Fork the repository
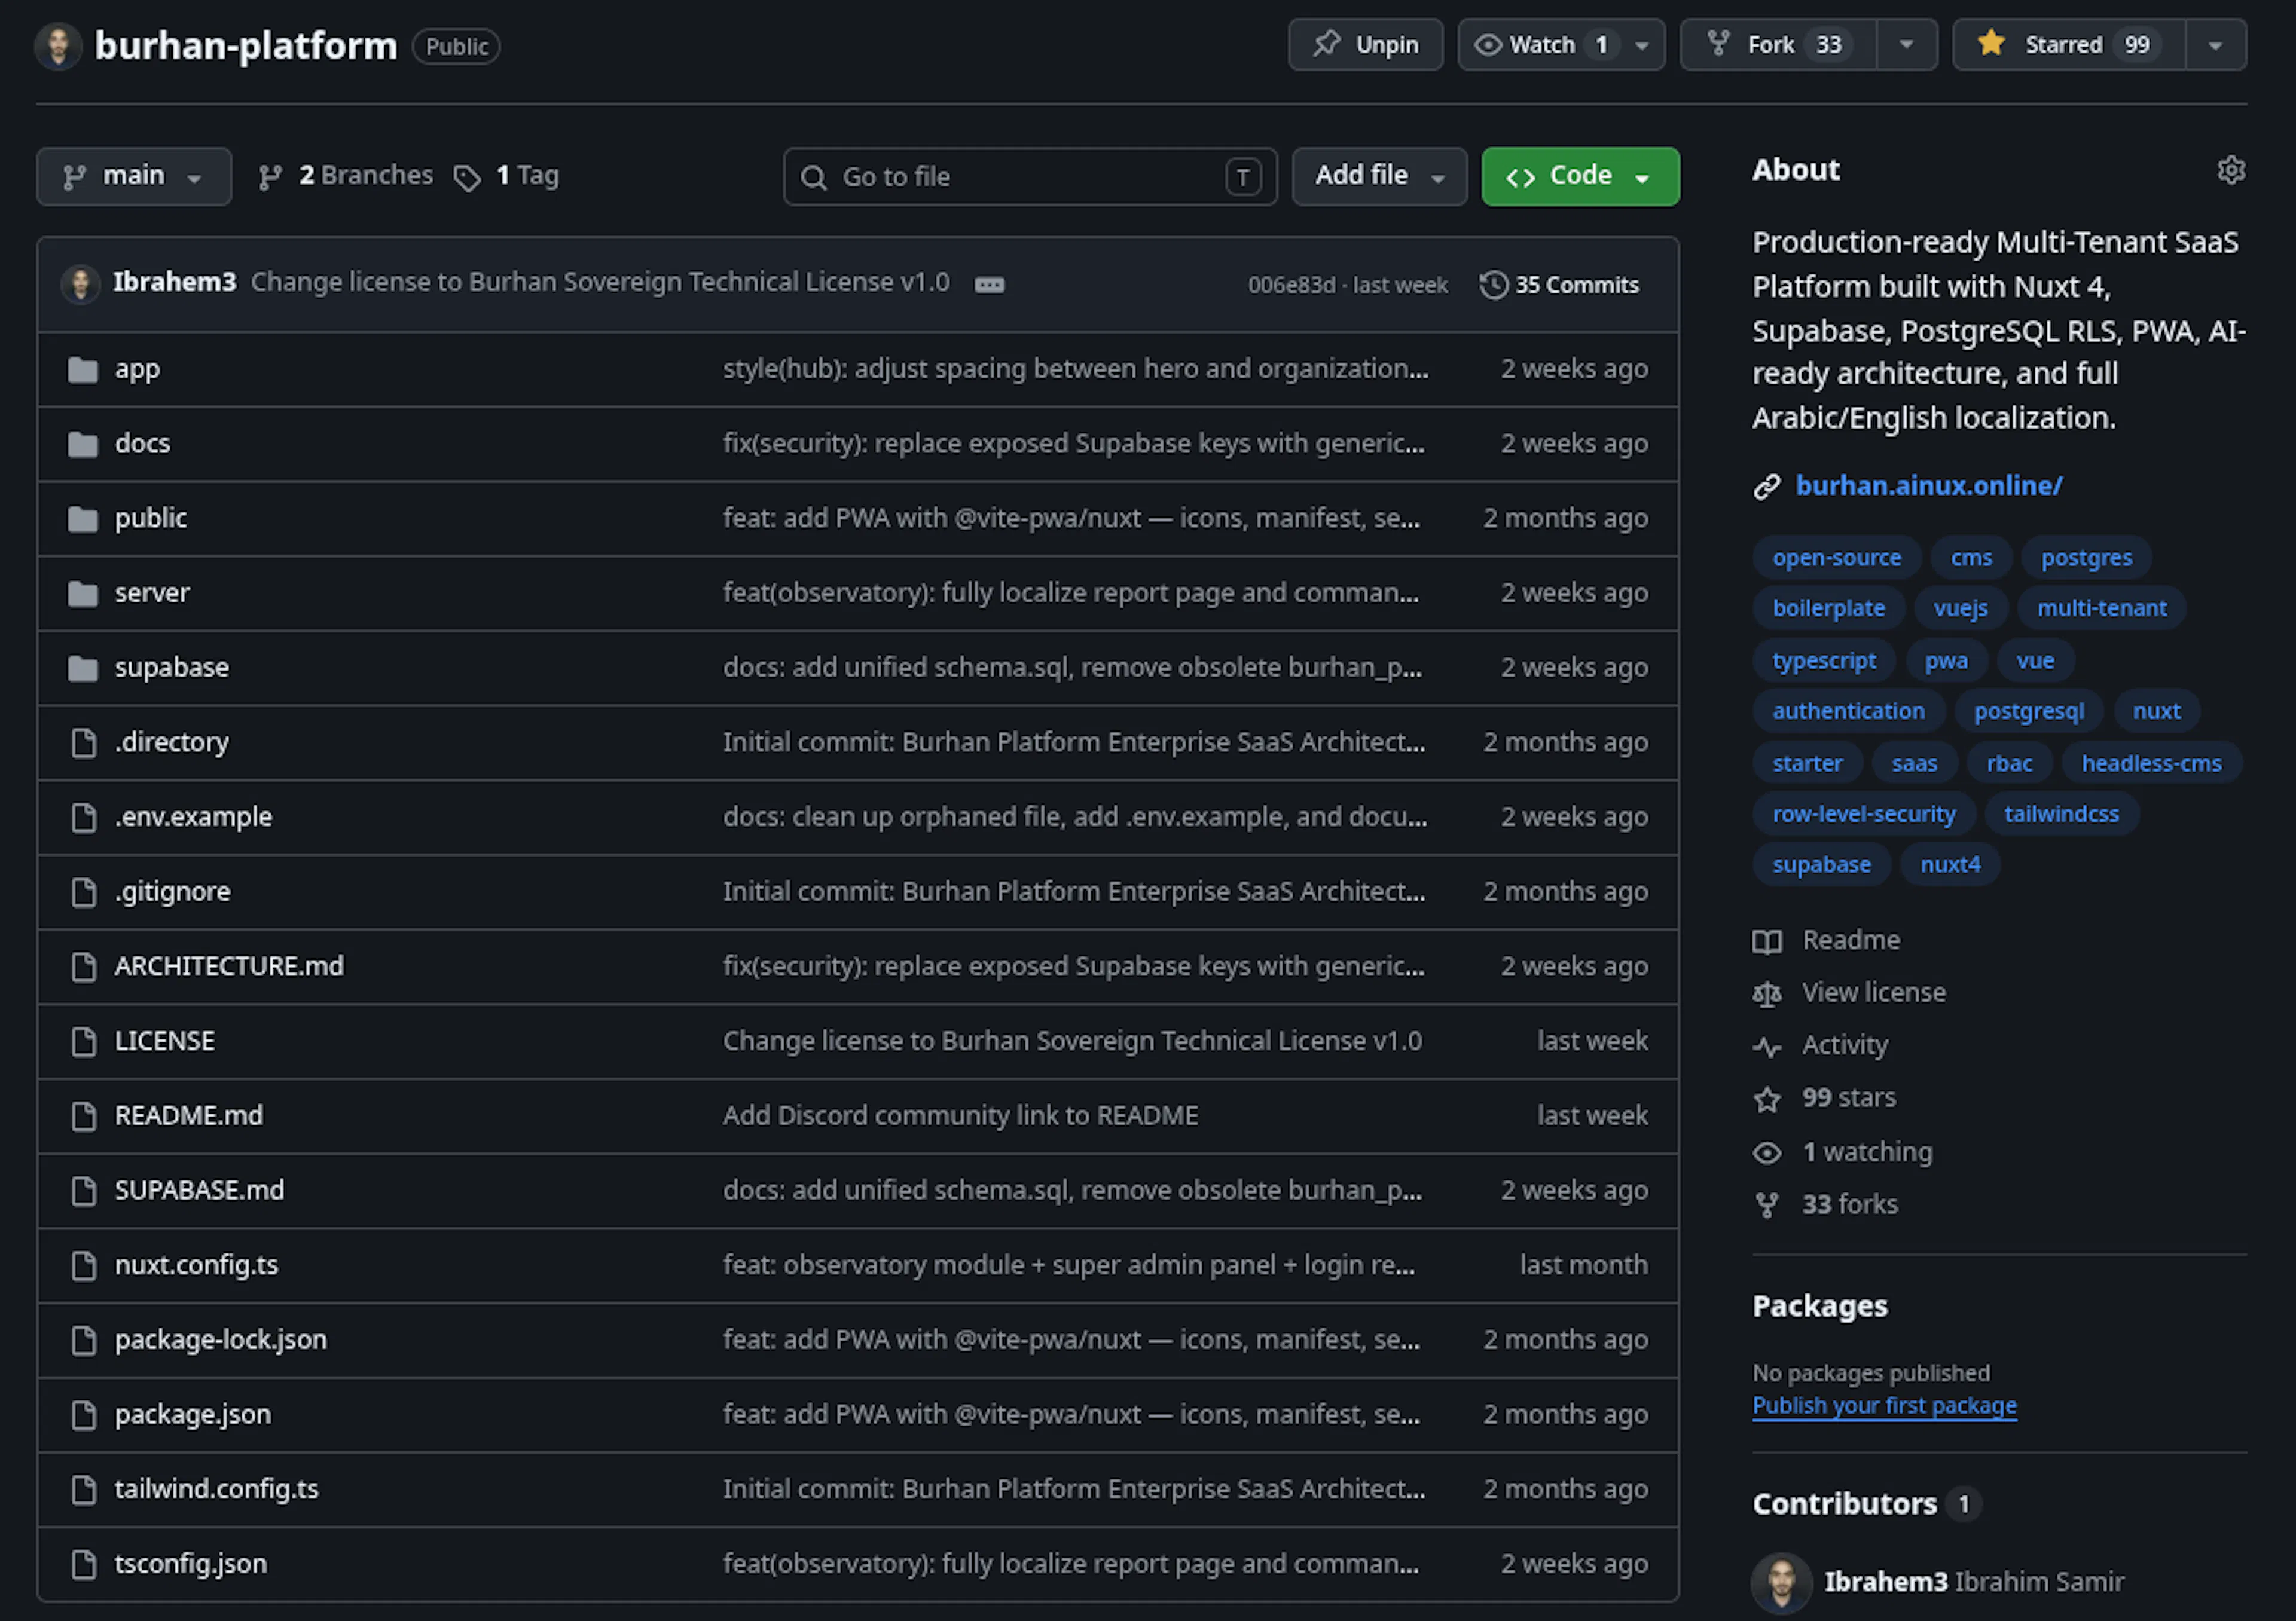Viewport: 2296px width, 1621px height. point(1778,45)
